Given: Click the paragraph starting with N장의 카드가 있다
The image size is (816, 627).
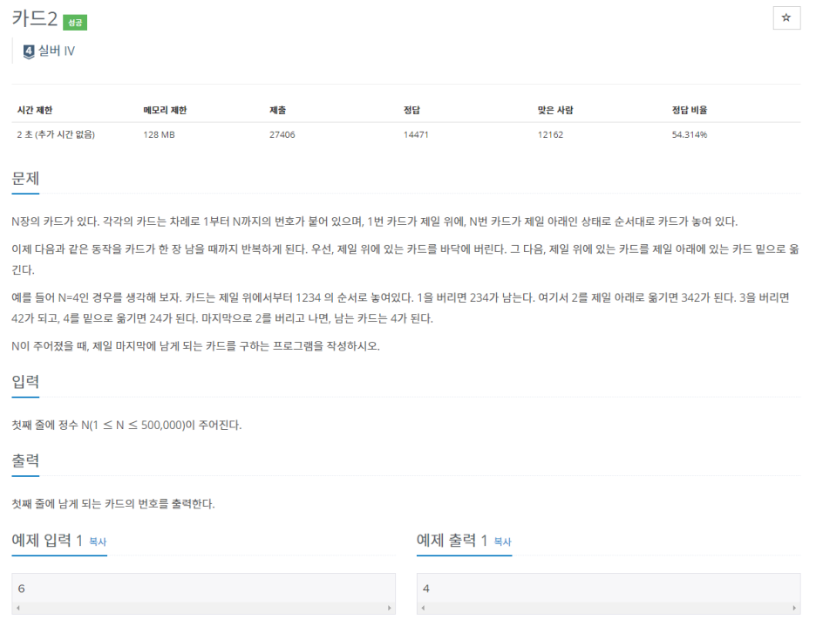Looking at the screenshot, I should 375,221.
